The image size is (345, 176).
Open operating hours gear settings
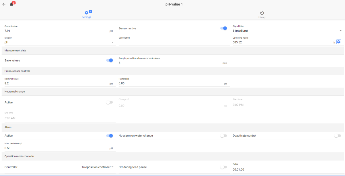tap(339, 42)
